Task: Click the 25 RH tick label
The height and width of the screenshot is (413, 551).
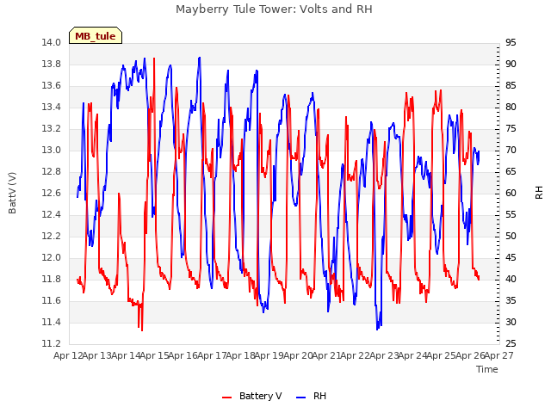Action: pos(511,344)
